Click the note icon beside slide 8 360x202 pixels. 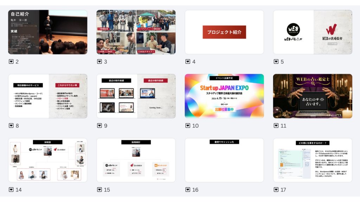pyautogui.click(x=11, y=126)
